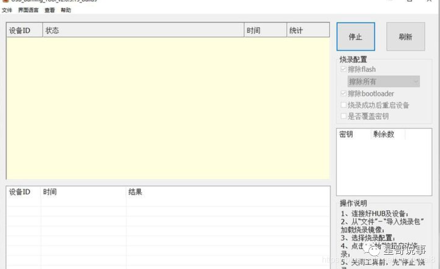Open the 界面语言 menu
This screenshot has height=269, width=440.
click(28, 10)
